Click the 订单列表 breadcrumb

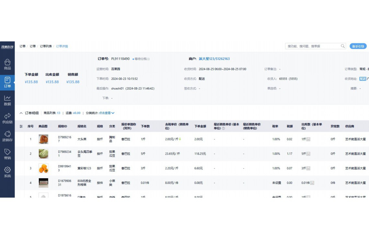click(46, 46)
